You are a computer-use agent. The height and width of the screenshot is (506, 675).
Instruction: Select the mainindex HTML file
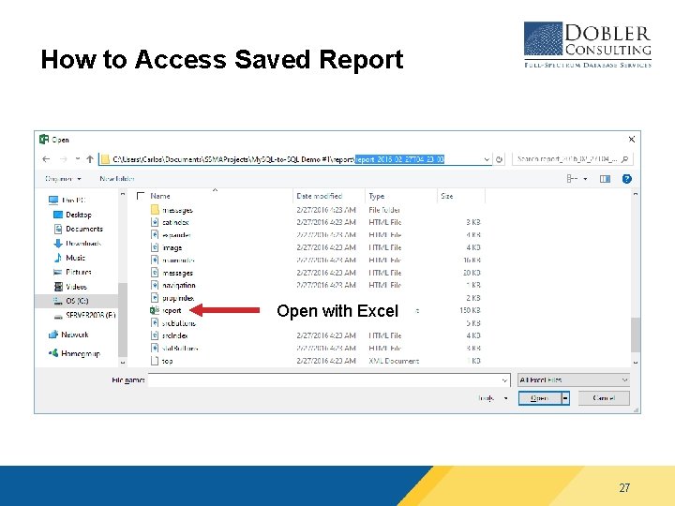pyautogui.click(x=178, y=260)
